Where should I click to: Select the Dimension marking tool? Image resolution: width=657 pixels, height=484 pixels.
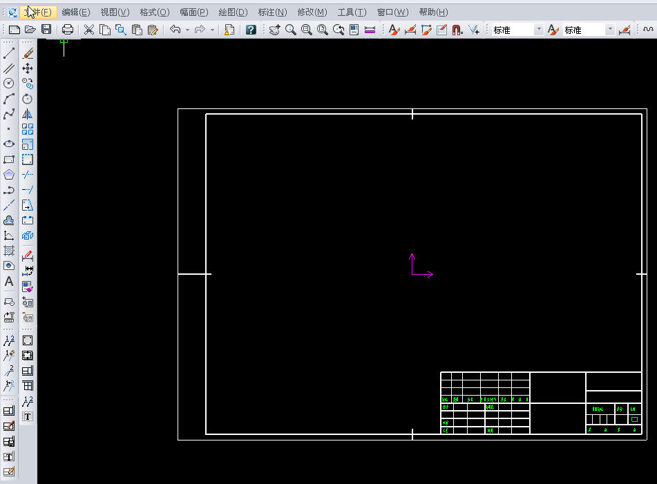tap(28, 255)
